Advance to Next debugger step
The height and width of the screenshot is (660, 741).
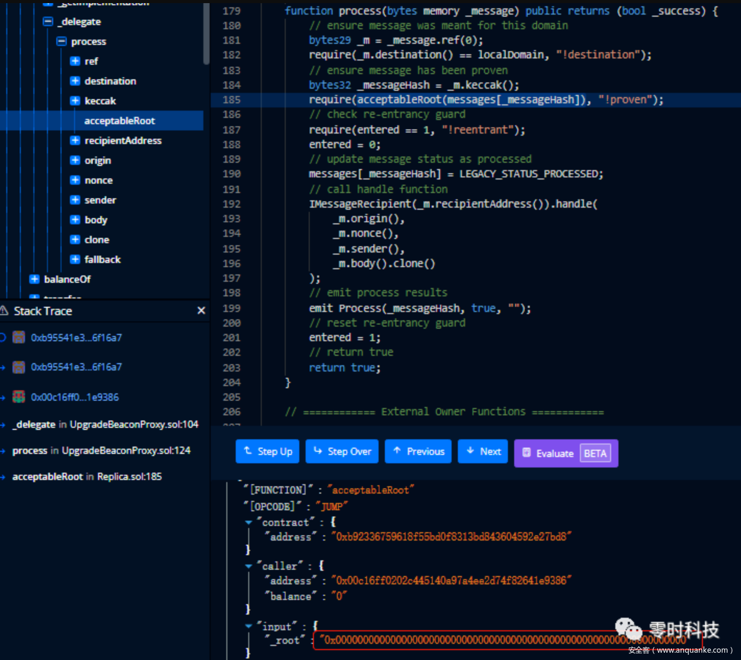tap(483, 451)
